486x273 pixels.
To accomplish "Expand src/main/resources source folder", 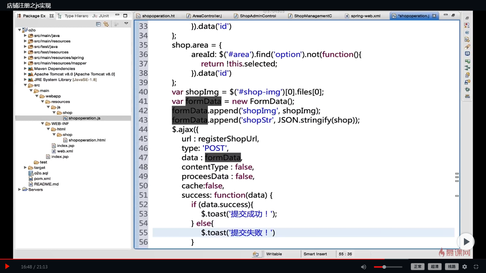I will [25, 41].
